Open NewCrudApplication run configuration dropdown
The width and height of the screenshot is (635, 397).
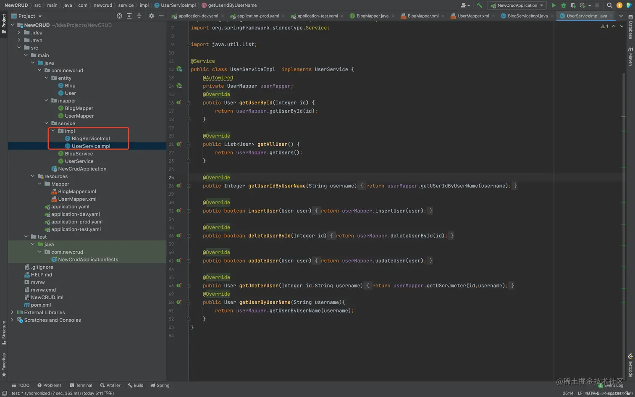(517, 5)
